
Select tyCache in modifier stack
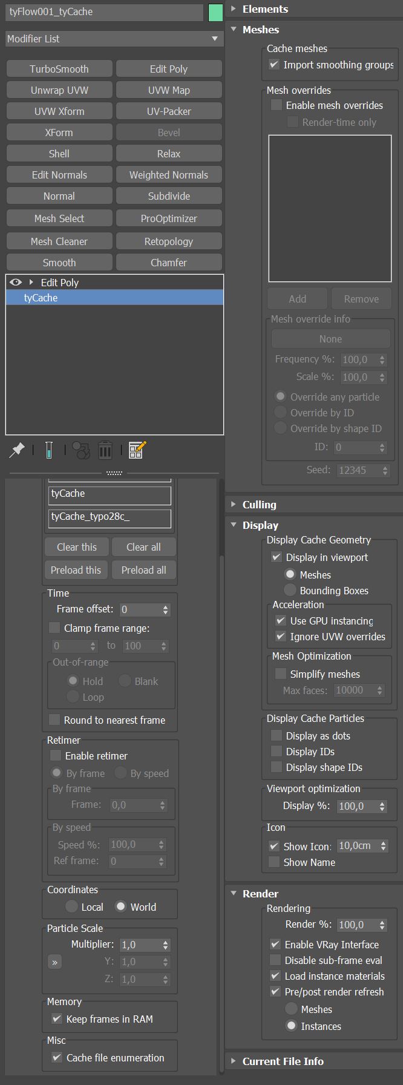(x=41, y=298)
